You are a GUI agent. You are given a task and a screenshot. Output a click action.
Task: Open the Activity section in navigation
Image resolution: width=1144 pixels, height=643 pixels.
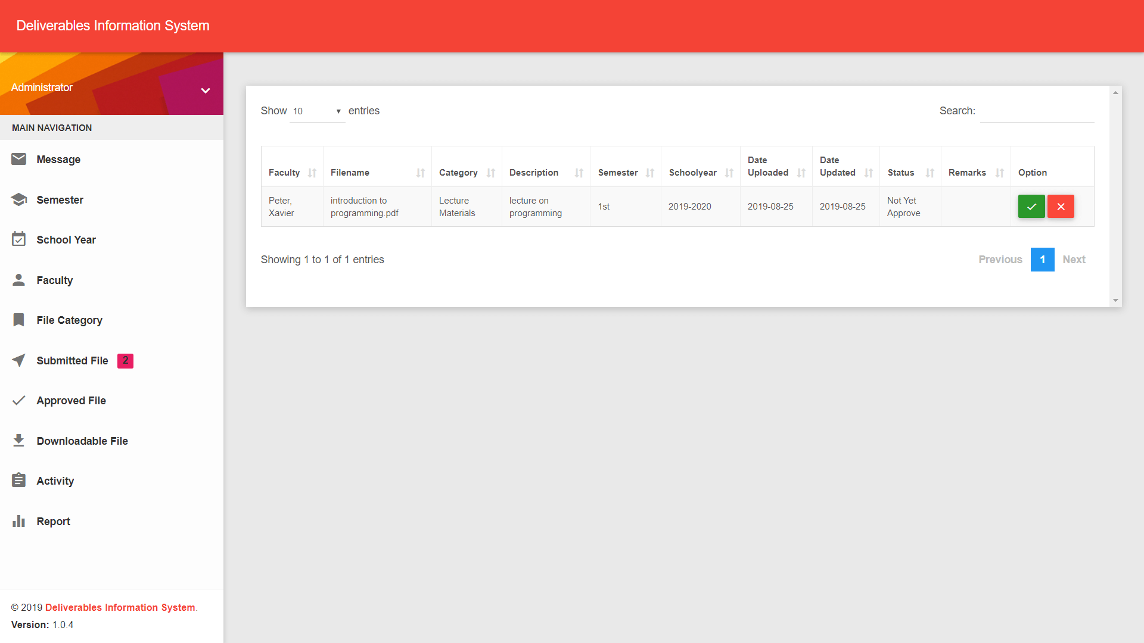coord(56,480)
